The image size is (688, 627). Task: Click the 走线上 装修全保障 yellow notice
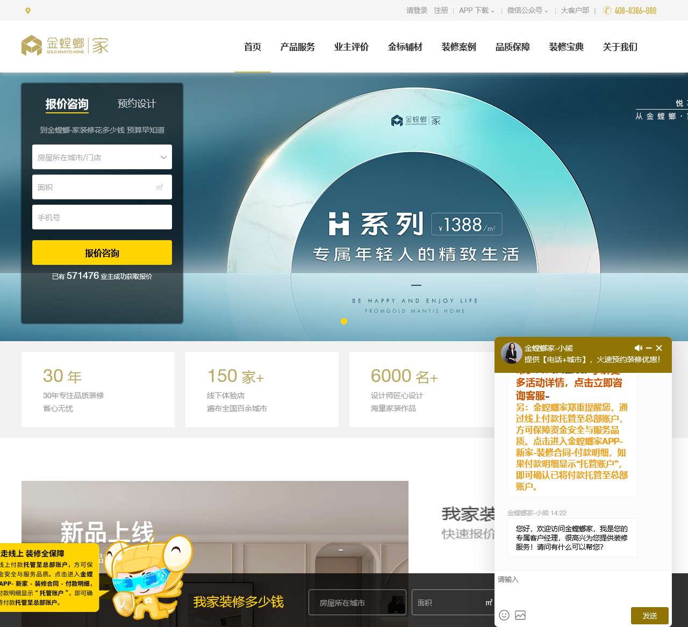48,578
